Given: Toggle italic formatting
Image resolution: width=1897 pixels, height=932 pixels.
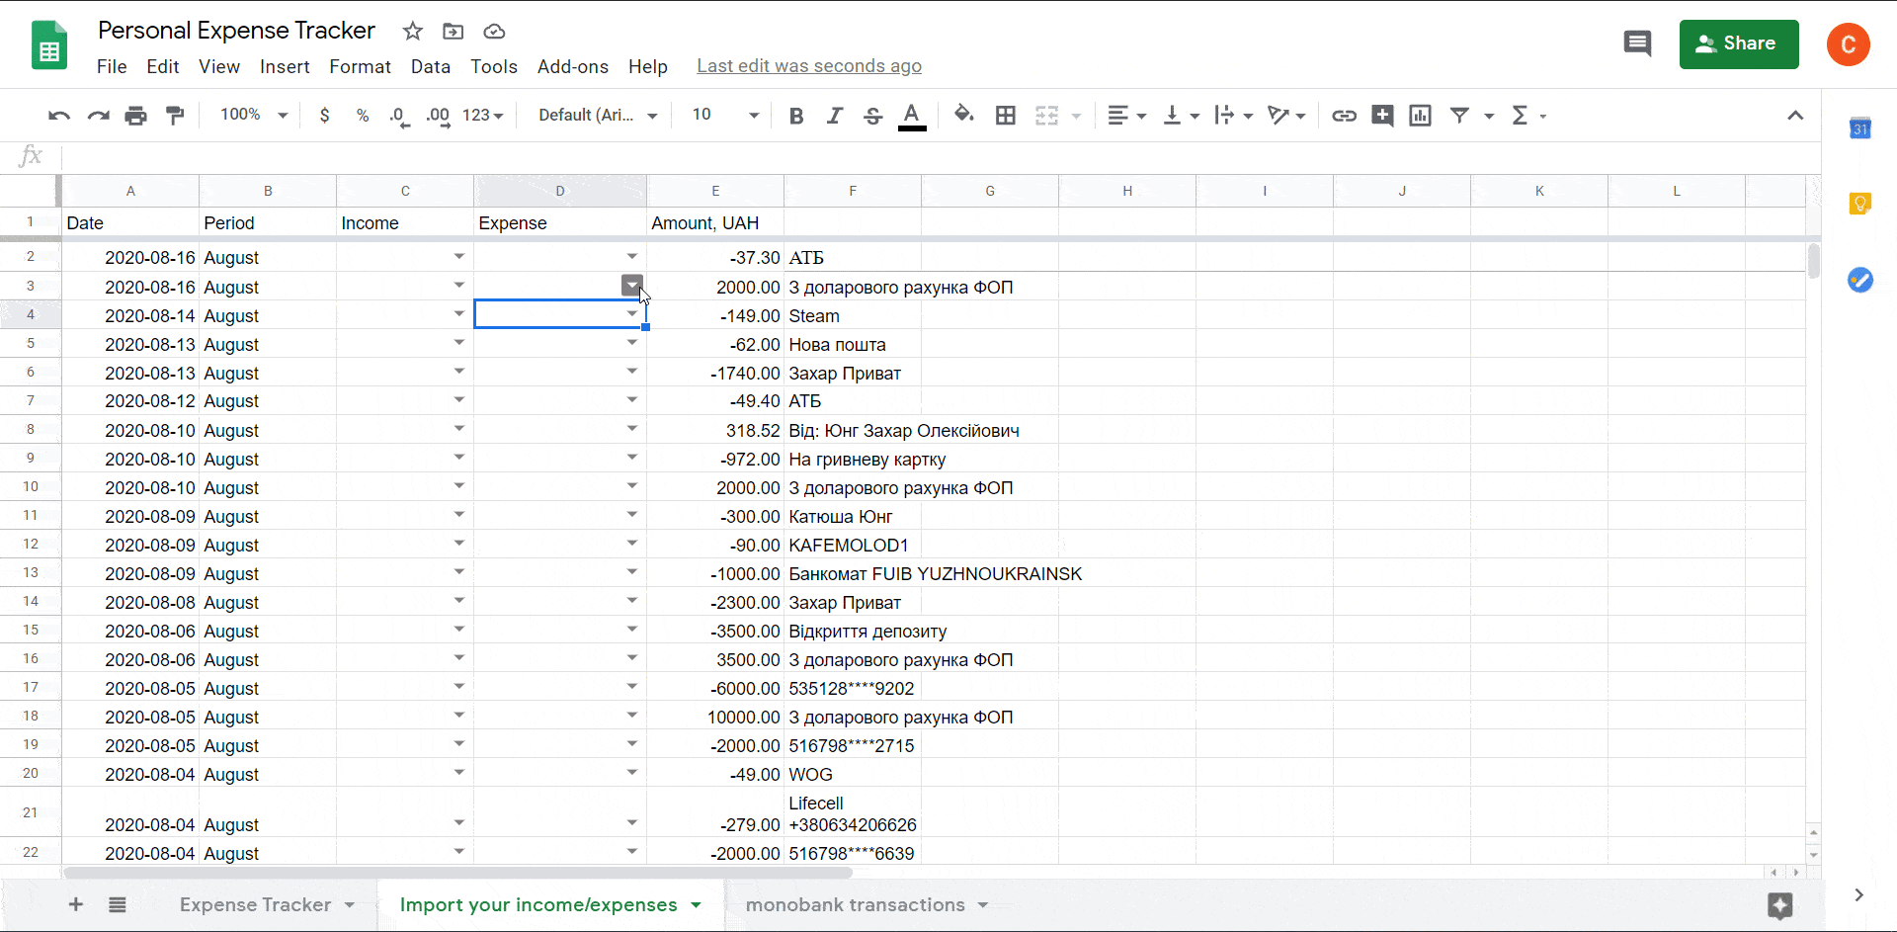Looking at the screenshot, I should [834, 115].
